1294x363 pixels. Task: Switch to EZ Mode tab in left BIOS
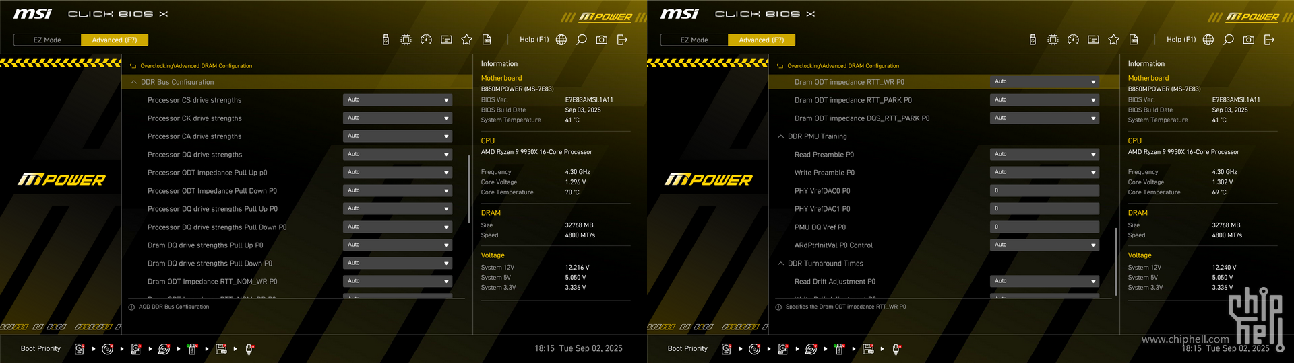[47, 40]
